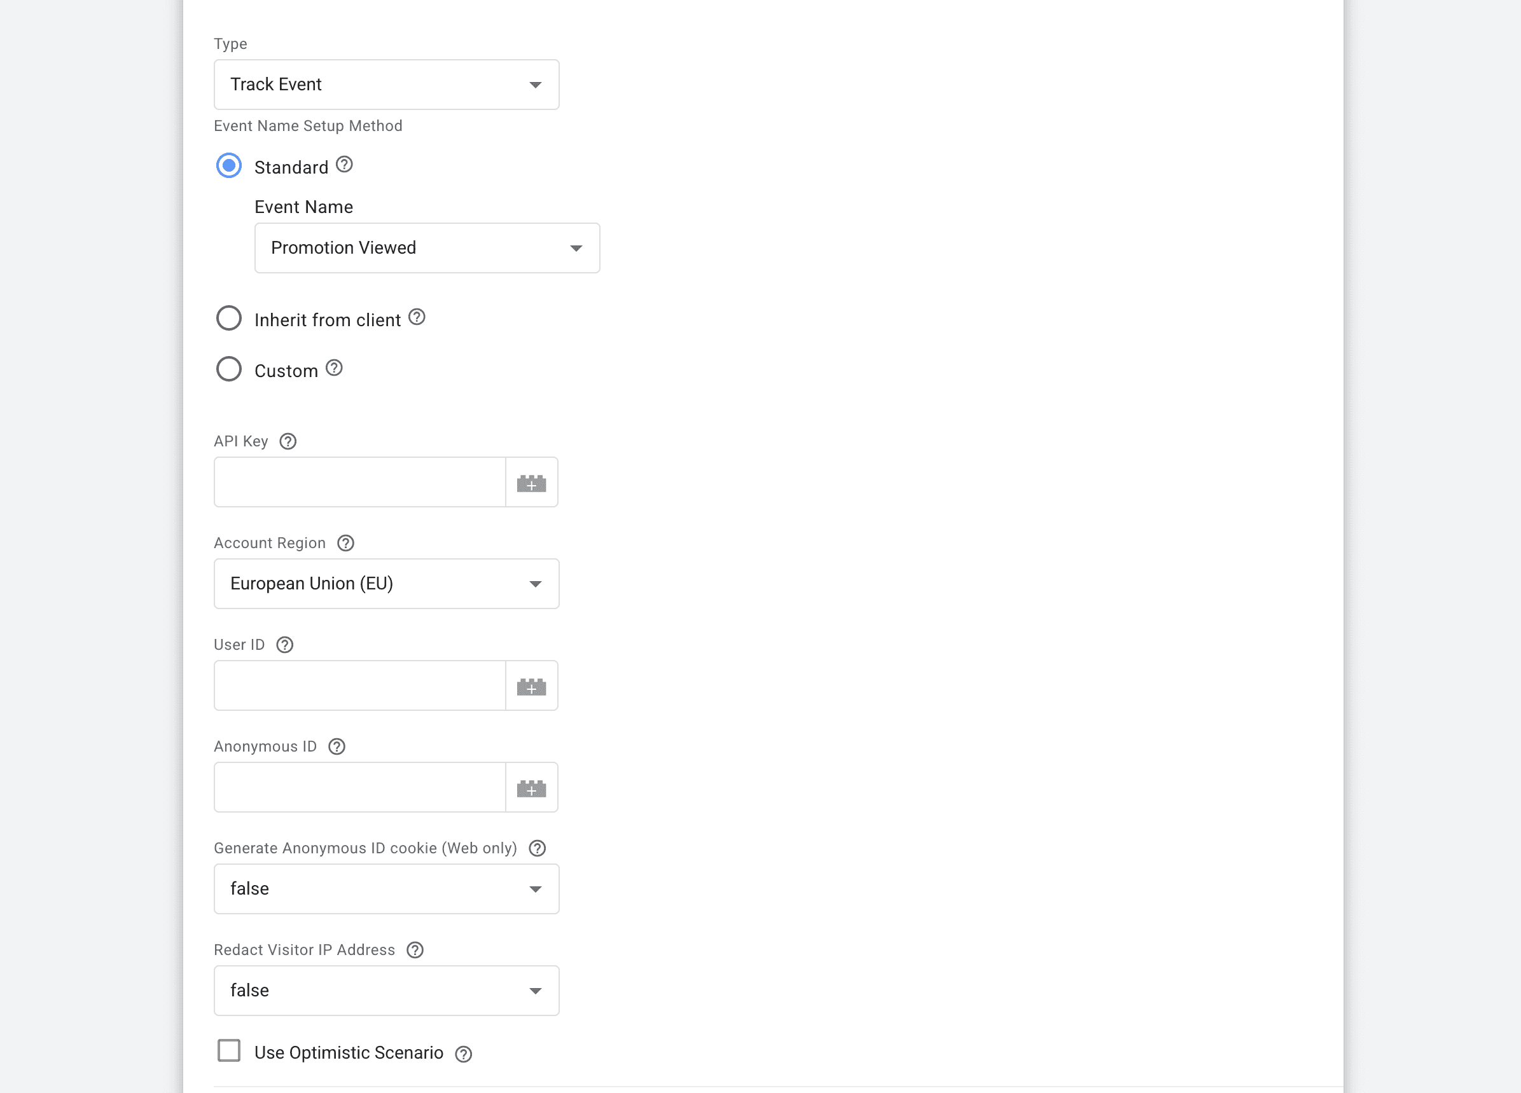The image size is (1521, 1093).
Task: Insert a variable into the Anonymous ID field
Action: [531, 787]
